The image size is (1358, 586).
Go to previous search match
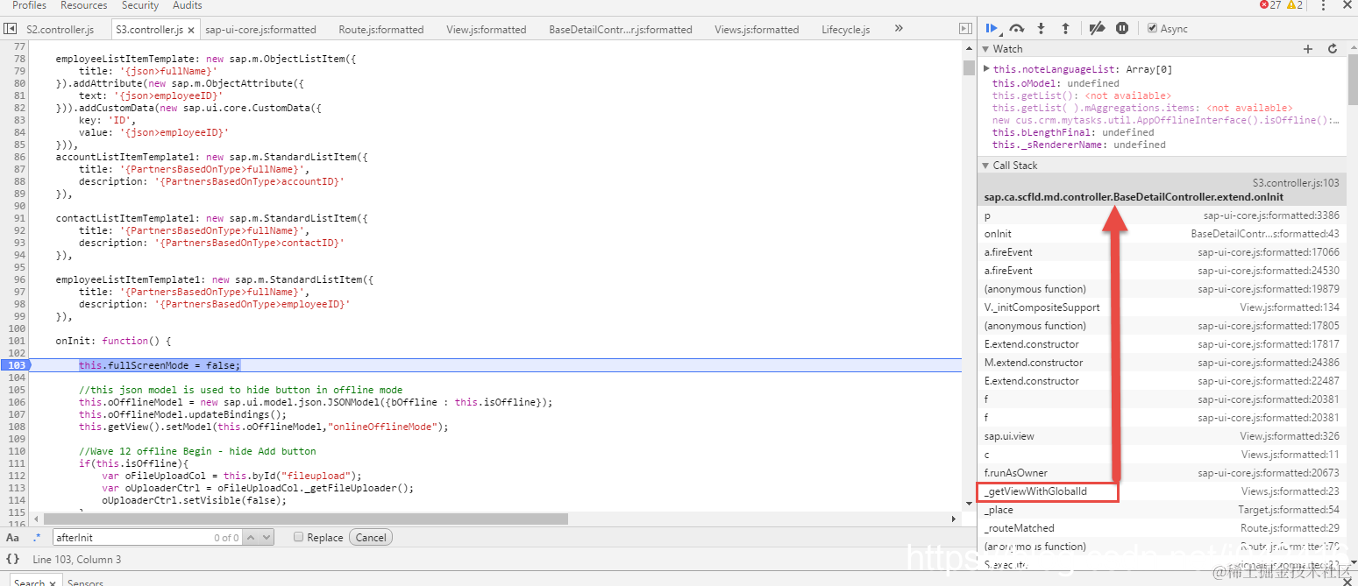[251, 537]
